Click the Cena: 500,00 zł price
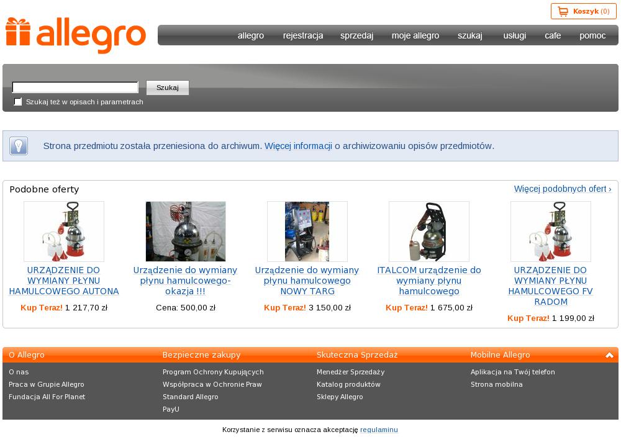621x442 pixels. 186,308
